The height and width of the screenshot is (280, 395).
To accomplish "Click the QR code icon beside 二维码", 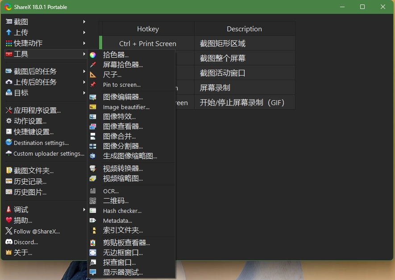I will click(x=93, y=201).
